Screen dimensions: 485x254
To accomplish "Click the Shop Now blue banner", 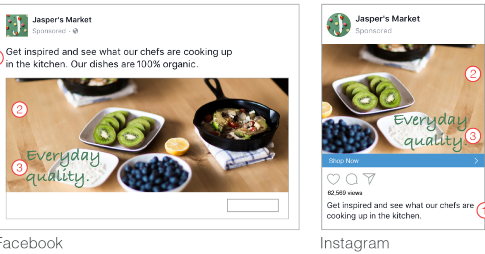I will pos(403,161).
